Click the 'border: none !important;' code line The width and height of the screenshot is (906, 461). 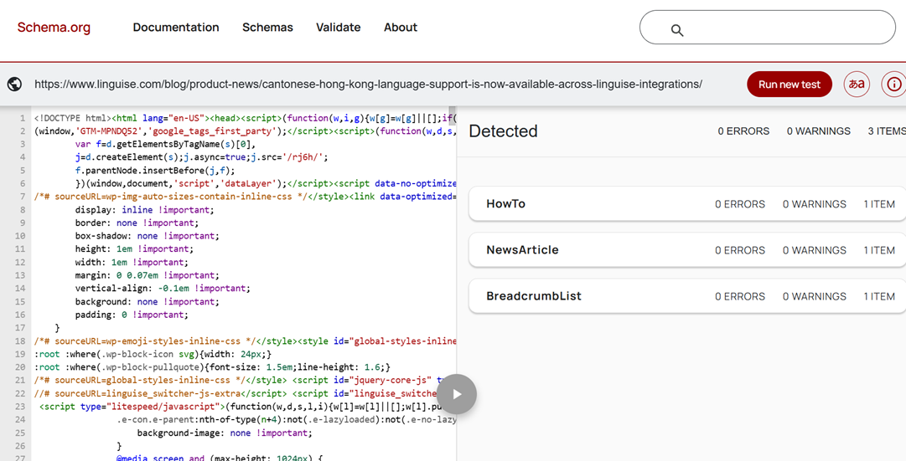137,223
